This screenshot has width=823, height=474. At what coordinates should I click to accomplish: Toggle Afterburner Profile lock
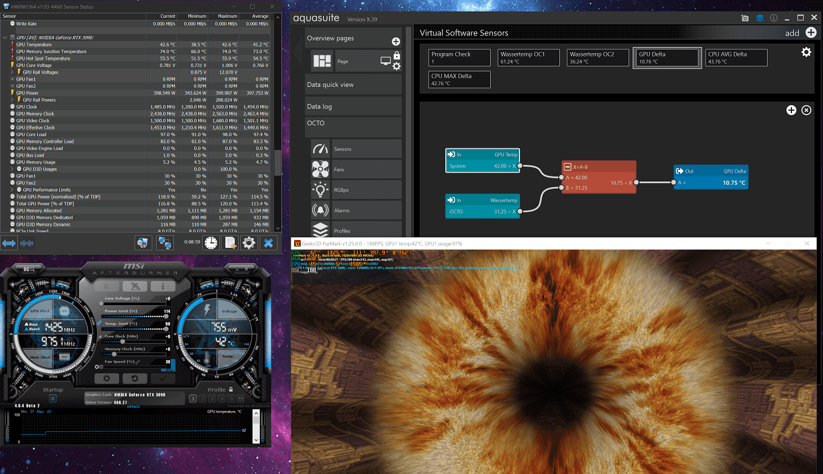pyautogui.click(x=231, y=389)
